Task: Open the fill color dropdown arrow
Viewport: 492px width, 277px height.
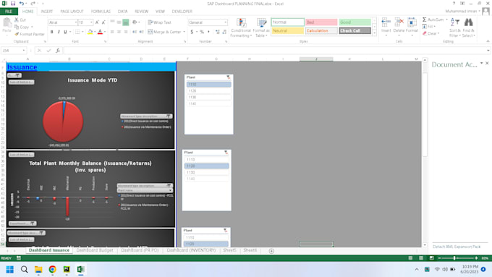Action: click(95, 32)
